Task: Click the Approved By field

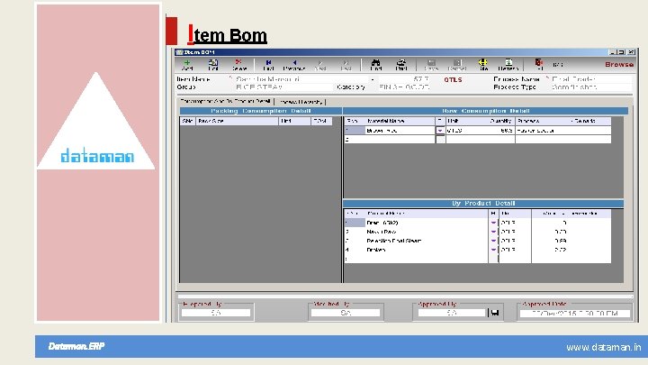Action: click(x=452, y=313)
